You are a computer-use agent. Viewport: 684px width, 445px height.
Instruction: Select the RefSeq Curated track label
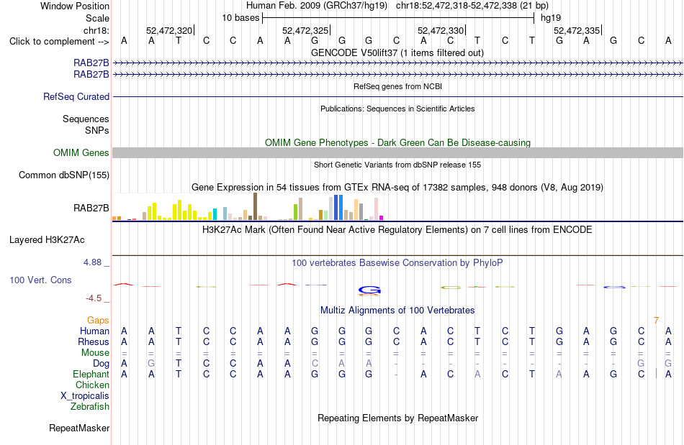pos(76,96)
